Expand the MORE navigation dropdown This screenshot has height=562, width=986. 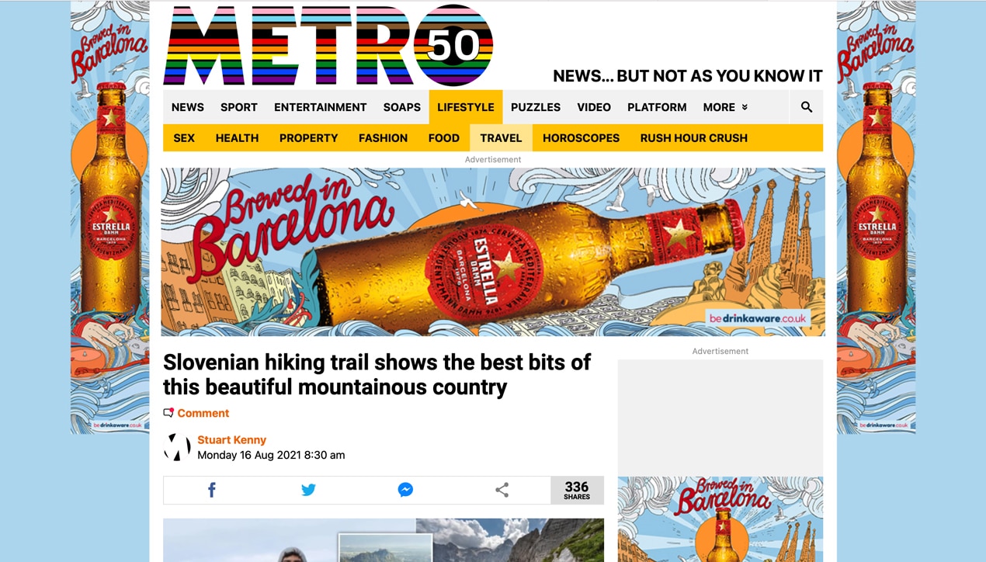point(725,107)
